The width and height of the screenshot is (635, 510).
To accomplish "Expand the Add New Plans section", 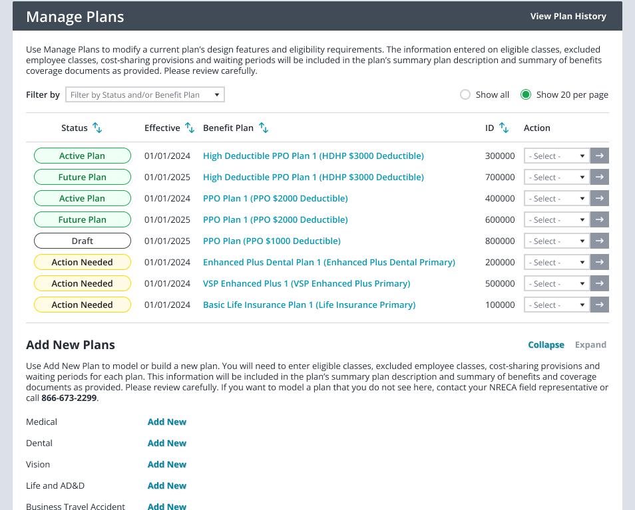I will (590, 345).
